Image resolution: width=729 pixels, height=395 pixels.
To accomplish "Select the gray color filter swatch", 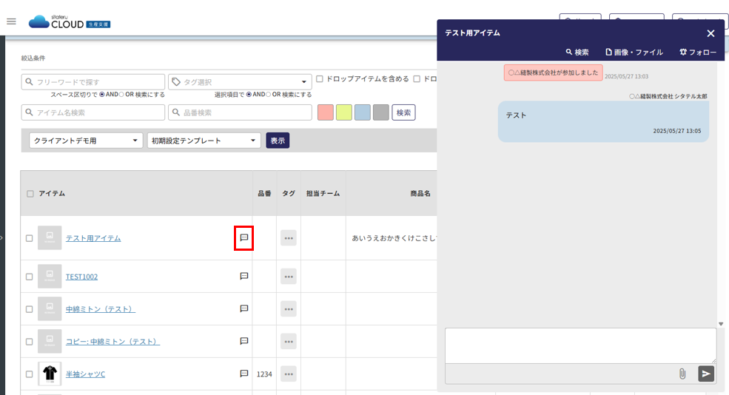I will (380, 112).
